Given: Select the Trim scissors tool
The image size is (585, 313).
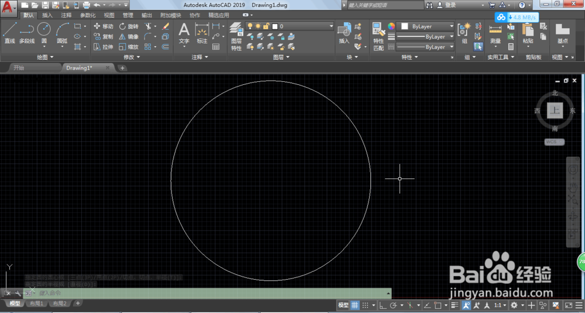Looking at the screenshot, I should pos(148,26).
